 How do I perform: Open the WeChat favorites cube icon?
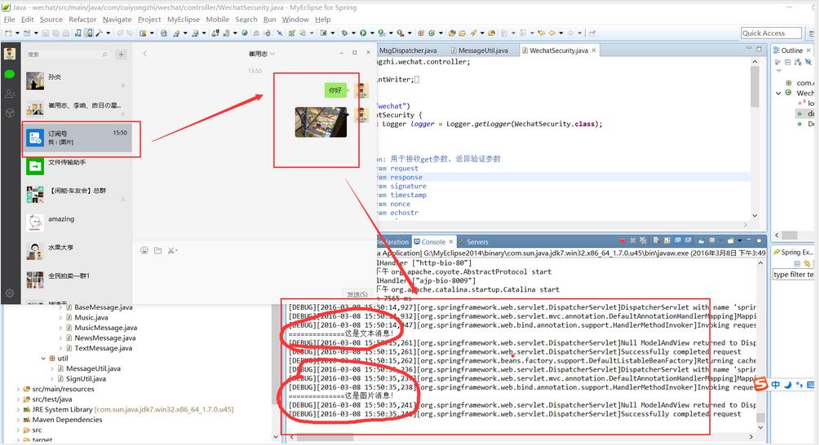[x=10, y=112]
